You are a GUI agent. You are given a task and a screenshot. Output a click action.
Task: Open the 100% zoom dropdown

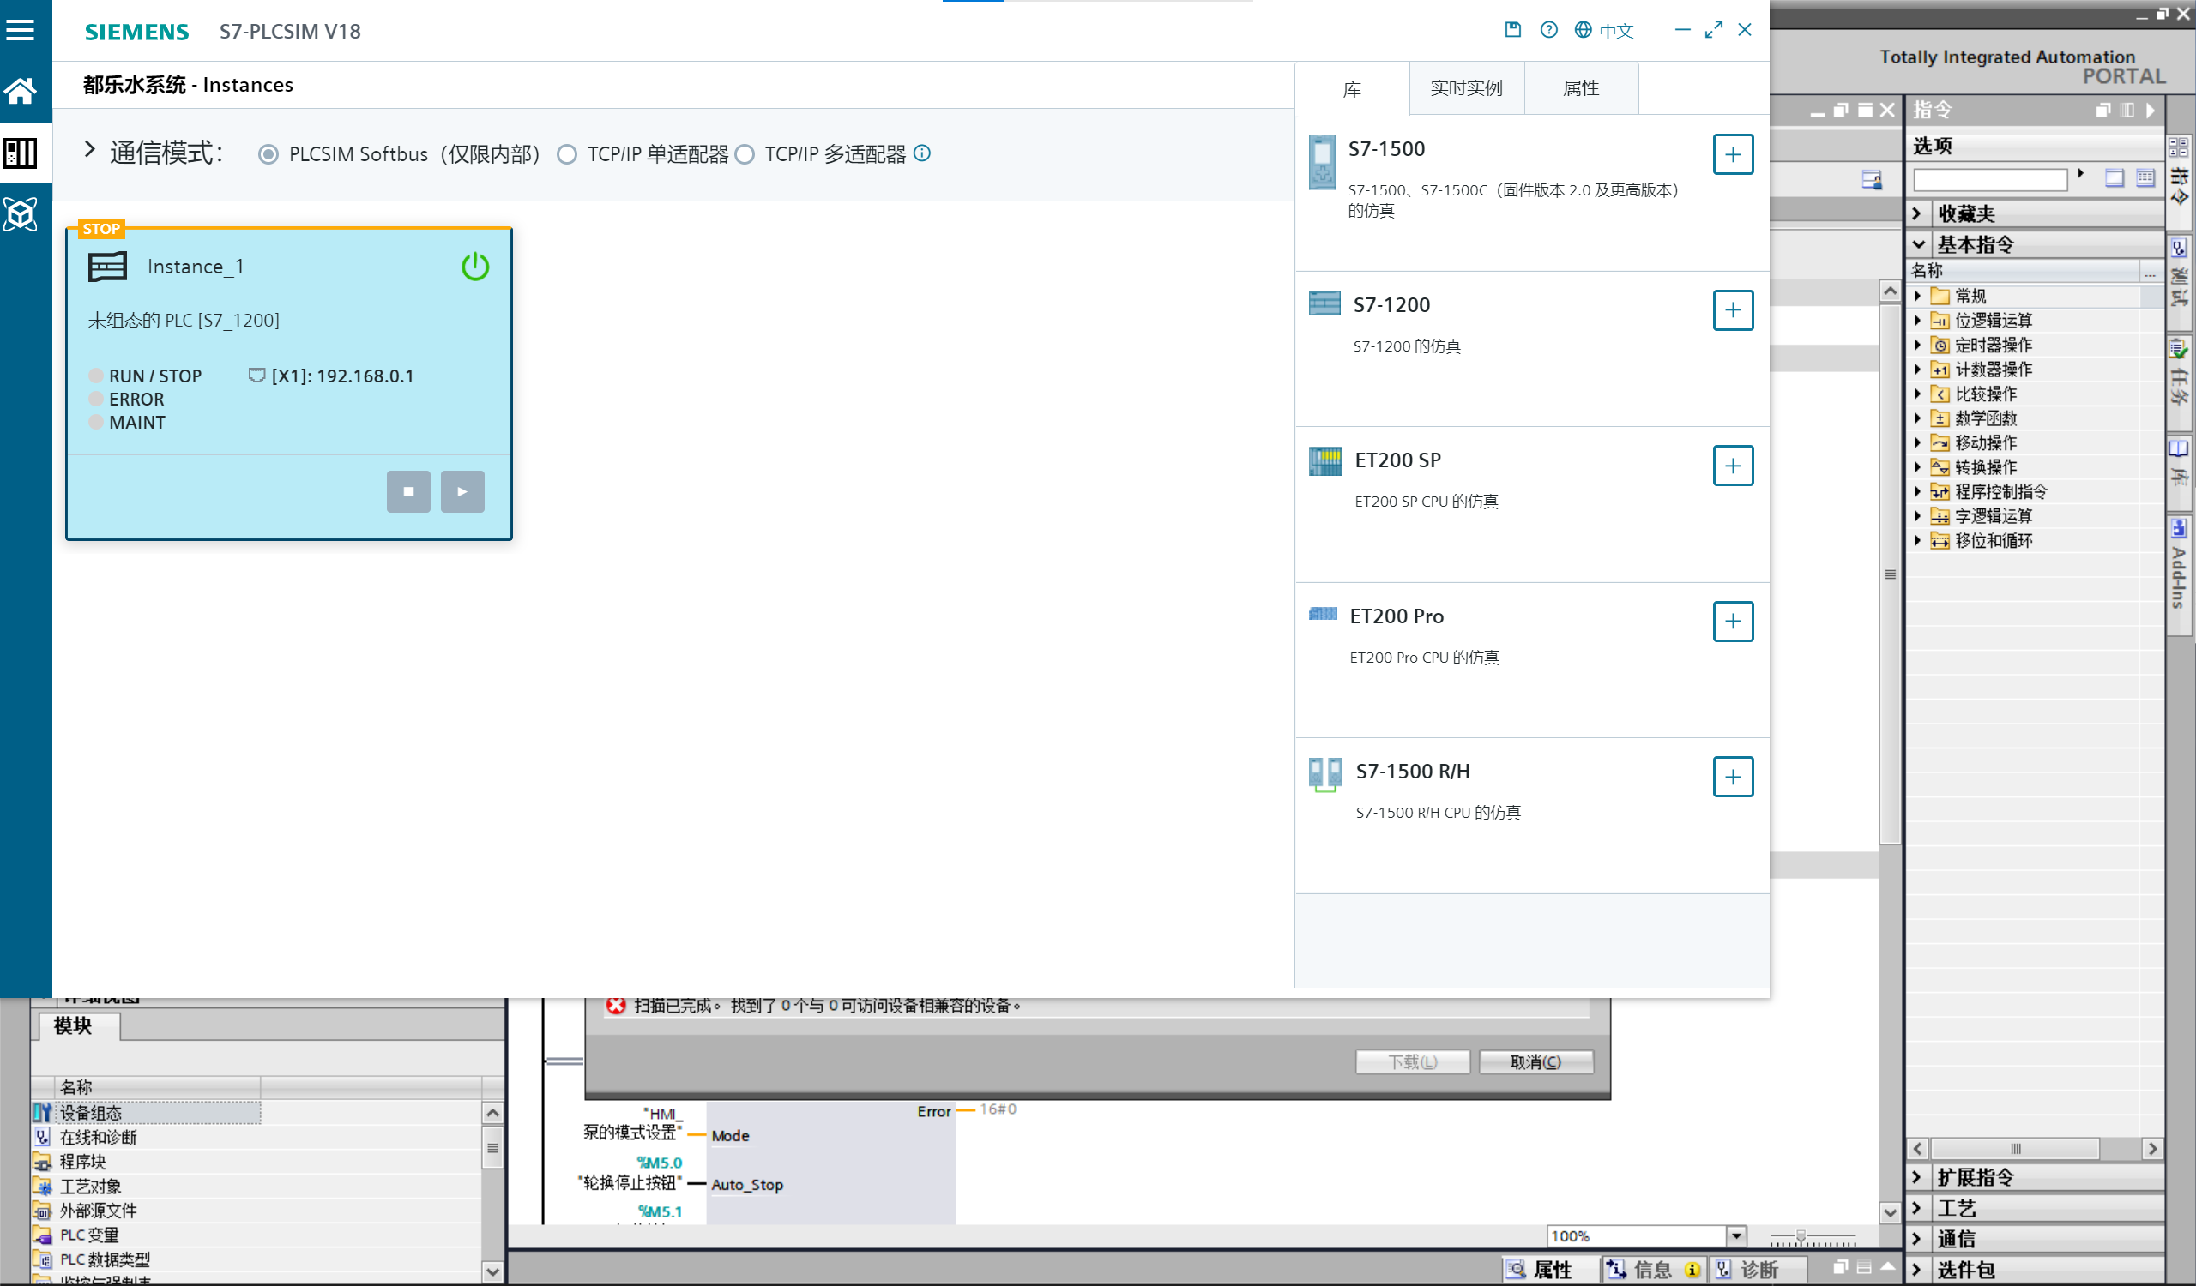click(x=1736, y=1235)
